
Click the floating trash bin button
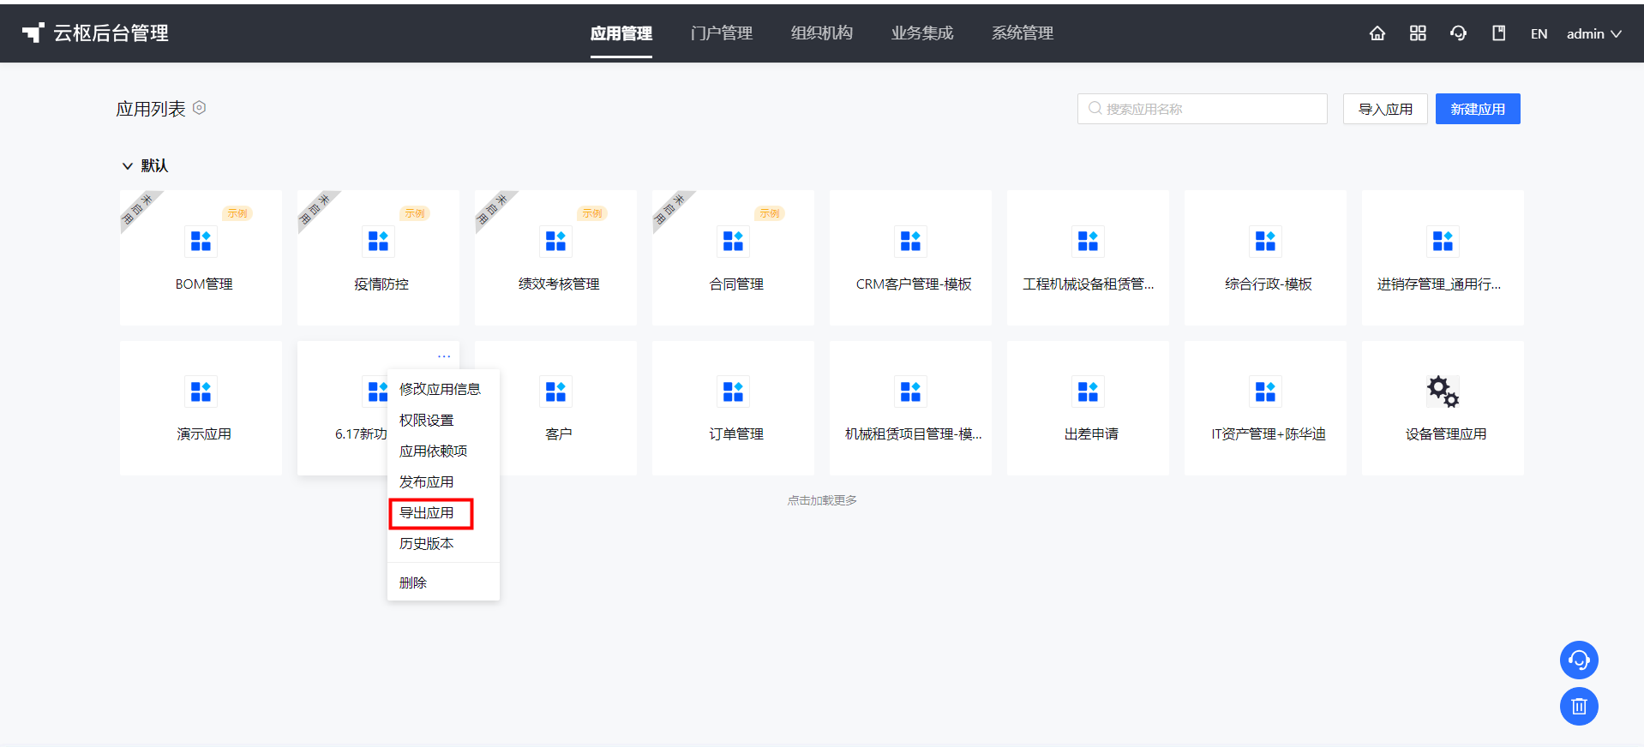tap(1579, 707)
